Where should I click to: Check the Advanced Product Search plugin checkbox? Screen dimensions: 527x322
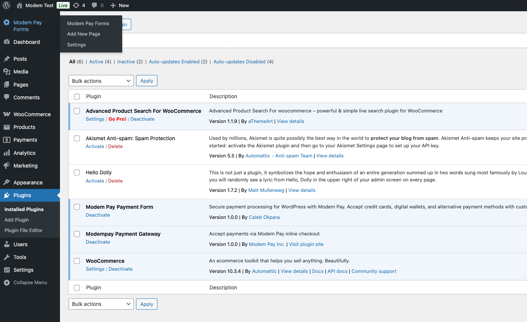click(77, 111)
